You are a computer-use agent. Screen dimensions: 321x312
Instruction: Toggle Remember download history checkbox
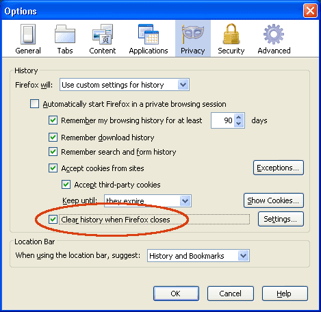click(x=53, y=138)
